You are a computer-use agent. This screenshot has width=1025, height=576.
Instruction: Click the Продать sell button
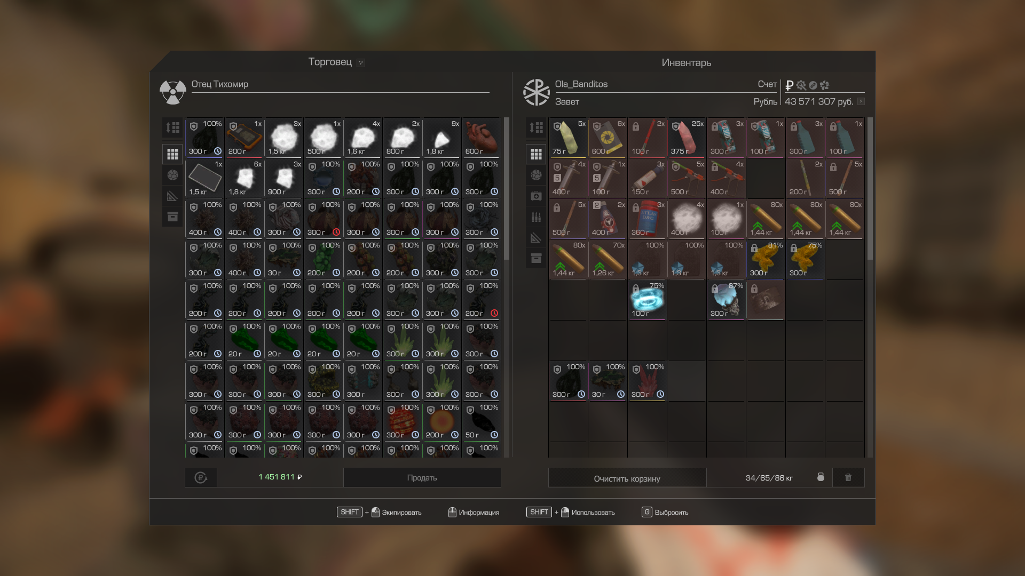coord(422,477)
